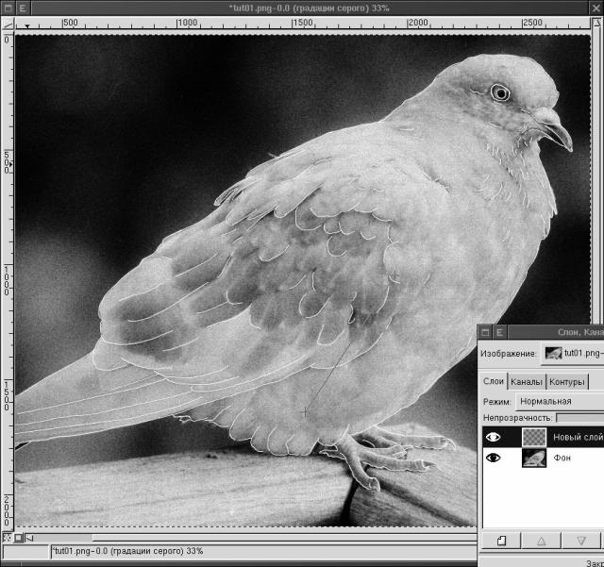
Task: Lower the layer using the down triangle button
Action: [580, 541]
